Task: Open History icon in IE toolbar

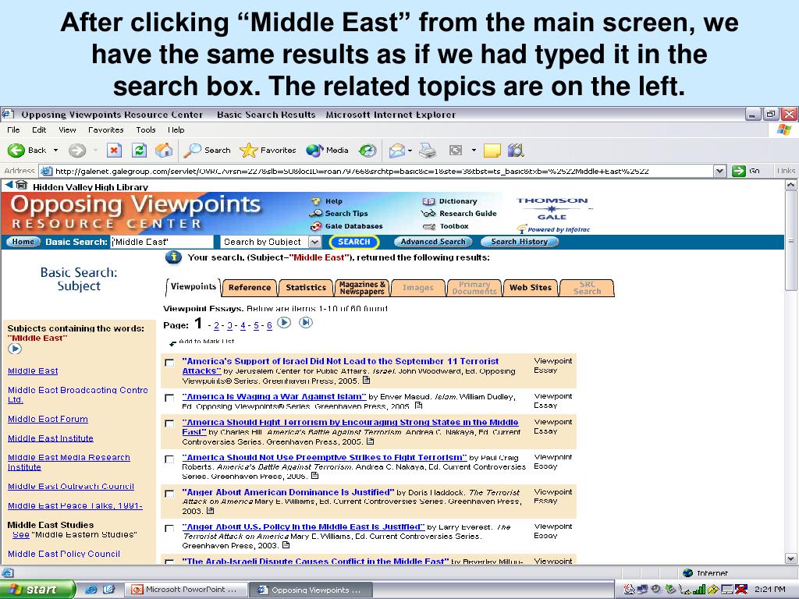Action: pyautogui.click(x=368, y=151)
